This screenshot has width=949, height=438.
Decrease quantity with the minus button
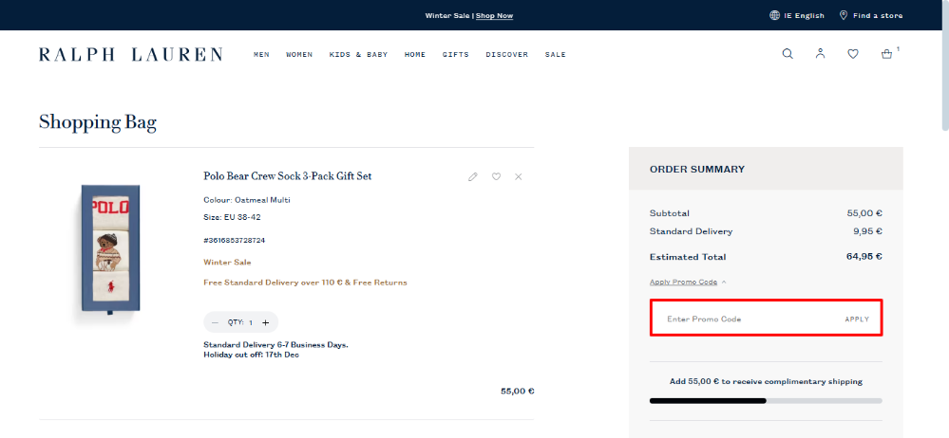(215, 322)
